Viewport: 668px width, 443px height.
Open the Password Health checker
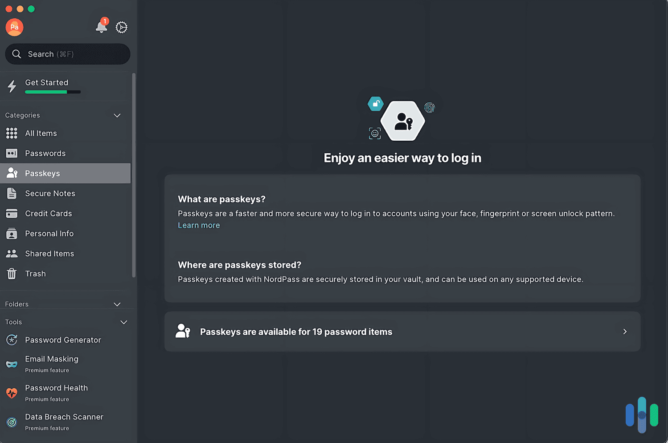(56, 388)
